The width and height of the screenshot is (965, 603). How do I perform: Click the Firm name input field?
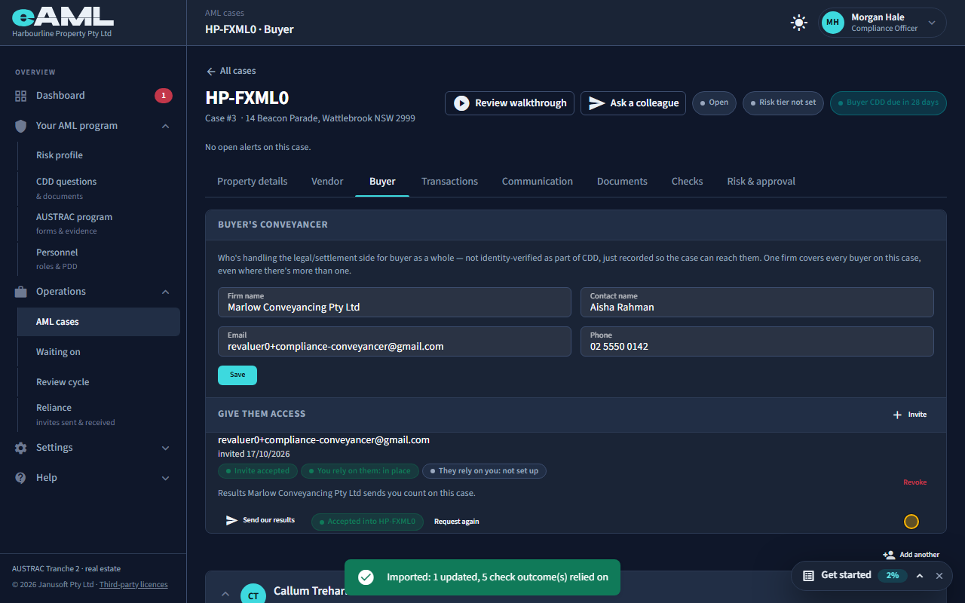coord(394,302)
